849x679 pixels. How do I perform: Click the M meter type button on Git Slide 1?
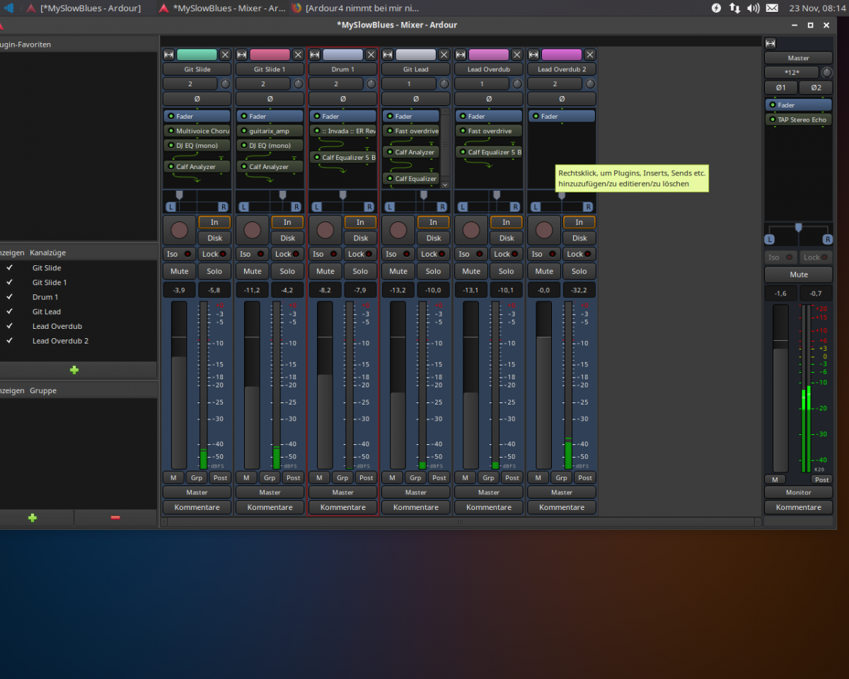coord(246,477)
